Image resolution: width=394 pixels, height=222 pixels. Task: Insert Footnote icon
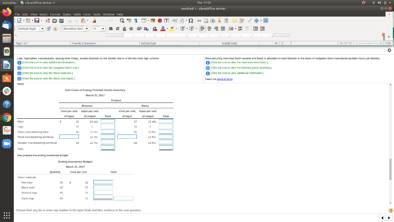(x=206, y=21)
